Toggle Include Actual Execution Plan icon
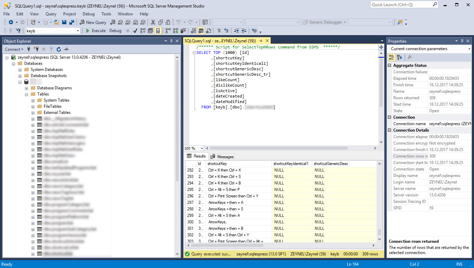The height and width of the screenshot is (268, 474). click(x=168, y=31)
